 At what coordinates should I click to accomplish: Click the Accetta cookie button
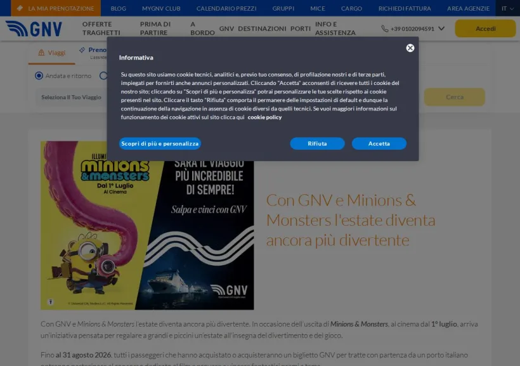[x=379, y=143]
